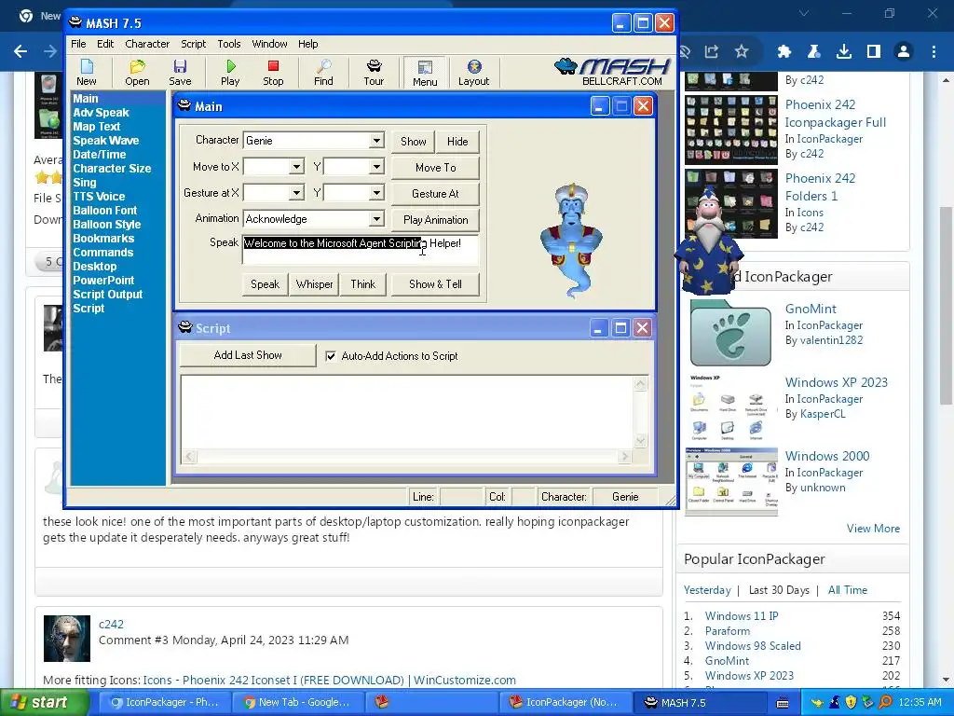Expand the Gesture at X dropdown
Screen dimensions: 954x716
[296, 193]
